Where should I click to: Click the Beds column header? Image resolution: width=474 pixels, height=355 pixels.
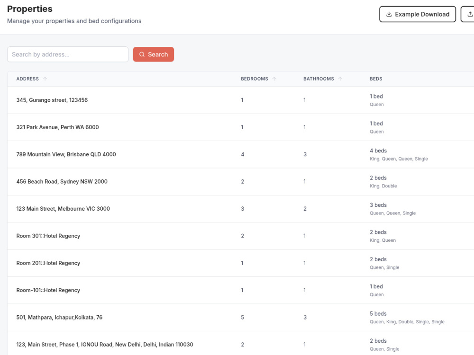[376, 79]
